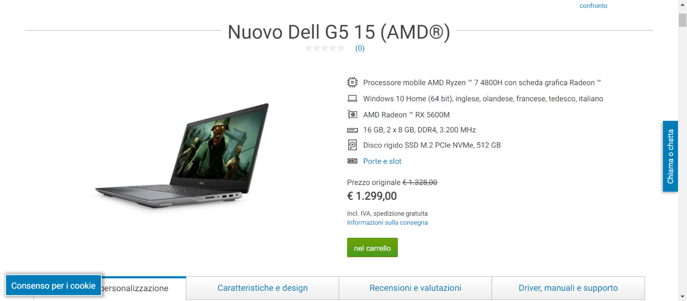
Task: Switch to Driver, manuali e supporto tab
Action: pyautogui.click(x=568, y=288)
